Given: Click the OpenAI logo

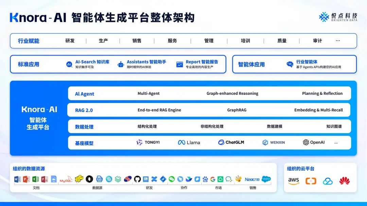Looking at the screenshot, I should (314, 142).
